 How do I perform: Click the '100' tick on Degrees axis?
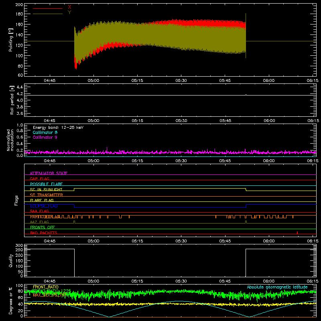[19, 286]
